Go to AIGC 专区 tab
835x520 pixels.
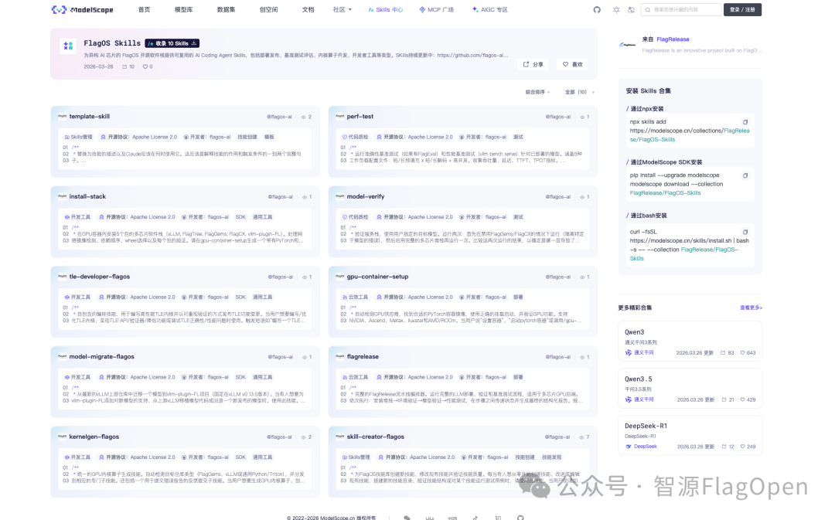coord(490,9)
